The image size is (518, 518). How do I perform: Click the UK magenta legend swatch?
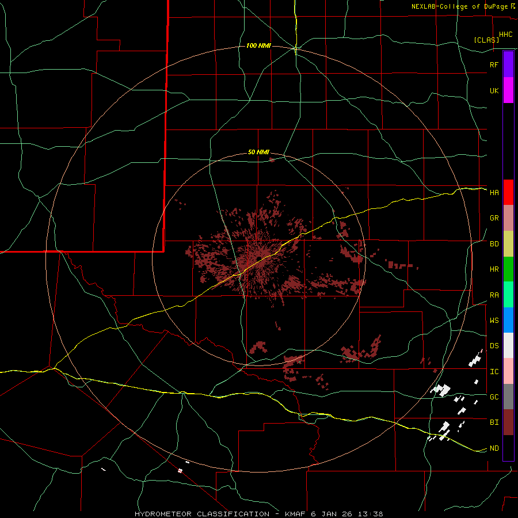tap(508, 90)
